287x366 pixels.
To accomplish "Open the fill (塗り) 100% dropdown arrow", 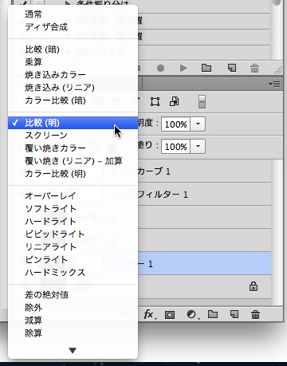I will (198, 147).
